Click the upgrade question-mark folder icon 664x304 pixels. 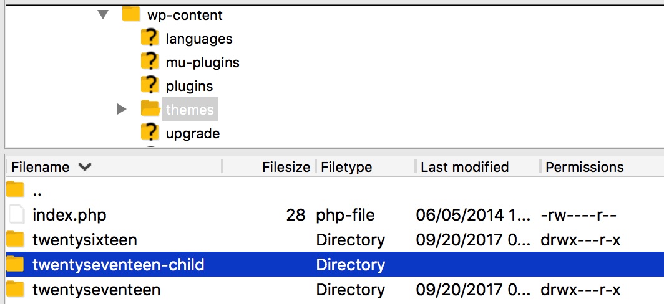point(150,133)
